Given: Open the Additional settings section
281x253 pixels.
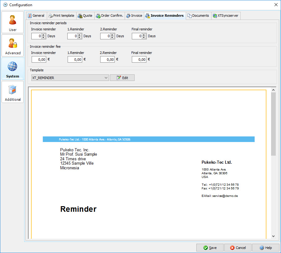Looking at the screenshot, I should tap(12, 92).
